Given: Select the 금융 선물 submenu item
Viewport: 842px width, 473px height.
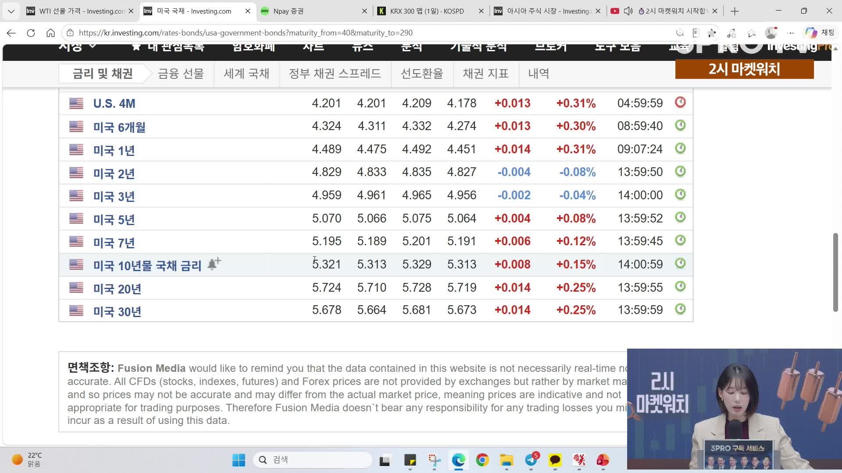Looking at the screenshot, I should tap(181, 74).
